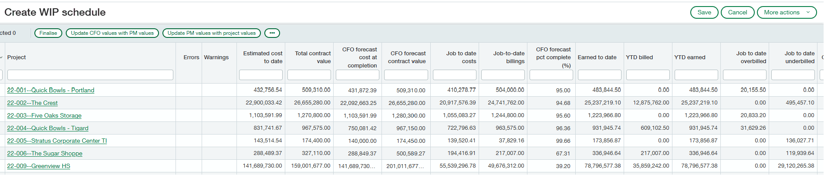Focus CFO forecast contract value filter field
Screen dimensions: 824x175
click(406, 75)
